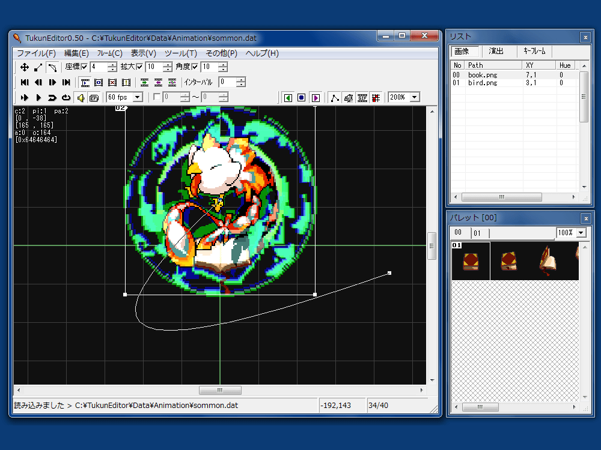The width and height of the screenshot is (601, 450).
Task: Click the 拡大 value input field
Action: tap(154, 67)
